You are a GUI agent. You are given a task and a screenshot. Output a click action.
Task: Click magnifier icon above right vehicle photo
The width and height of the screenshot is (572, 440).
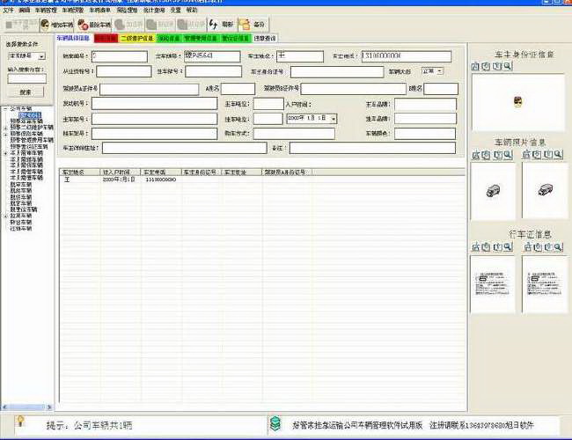coord(558,155)
